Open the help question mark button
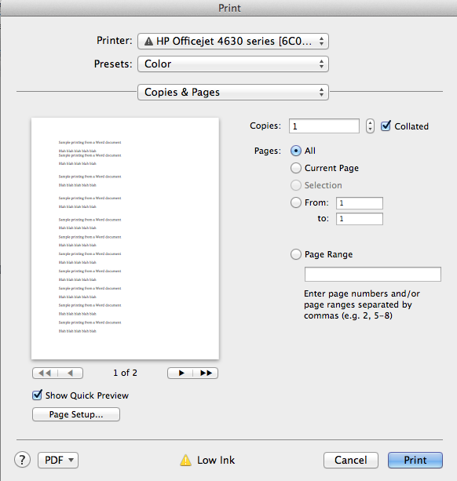Screen dimensions: 457x481 pyautogui.click(x=22, y=460)
